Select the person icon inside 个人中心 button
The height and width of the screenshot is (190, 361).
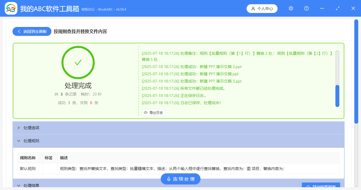click(x=253, y=8)
